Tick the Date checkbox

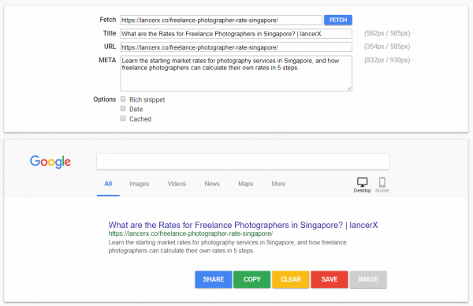[x=123, y=109]
